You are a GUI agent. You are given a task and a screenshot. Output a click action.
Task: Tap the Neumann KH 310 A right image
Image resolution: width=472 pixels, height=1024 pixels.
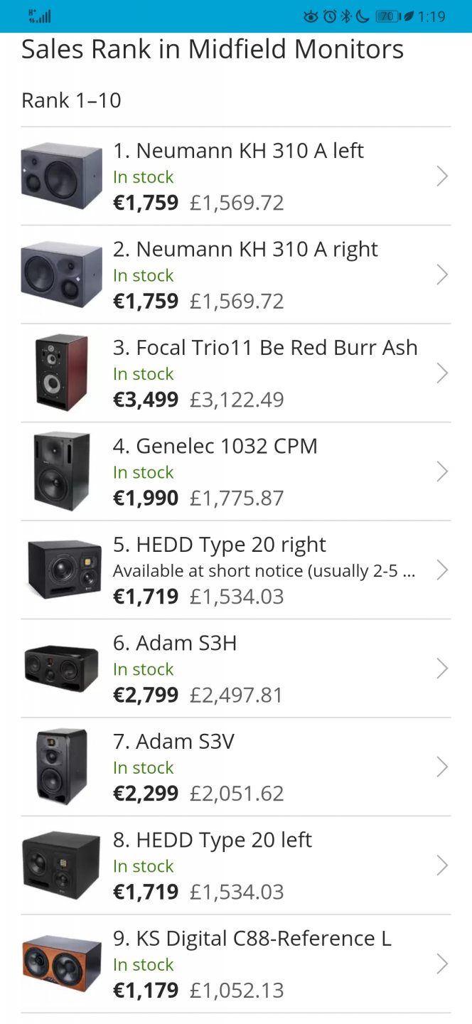click(62, 274)
